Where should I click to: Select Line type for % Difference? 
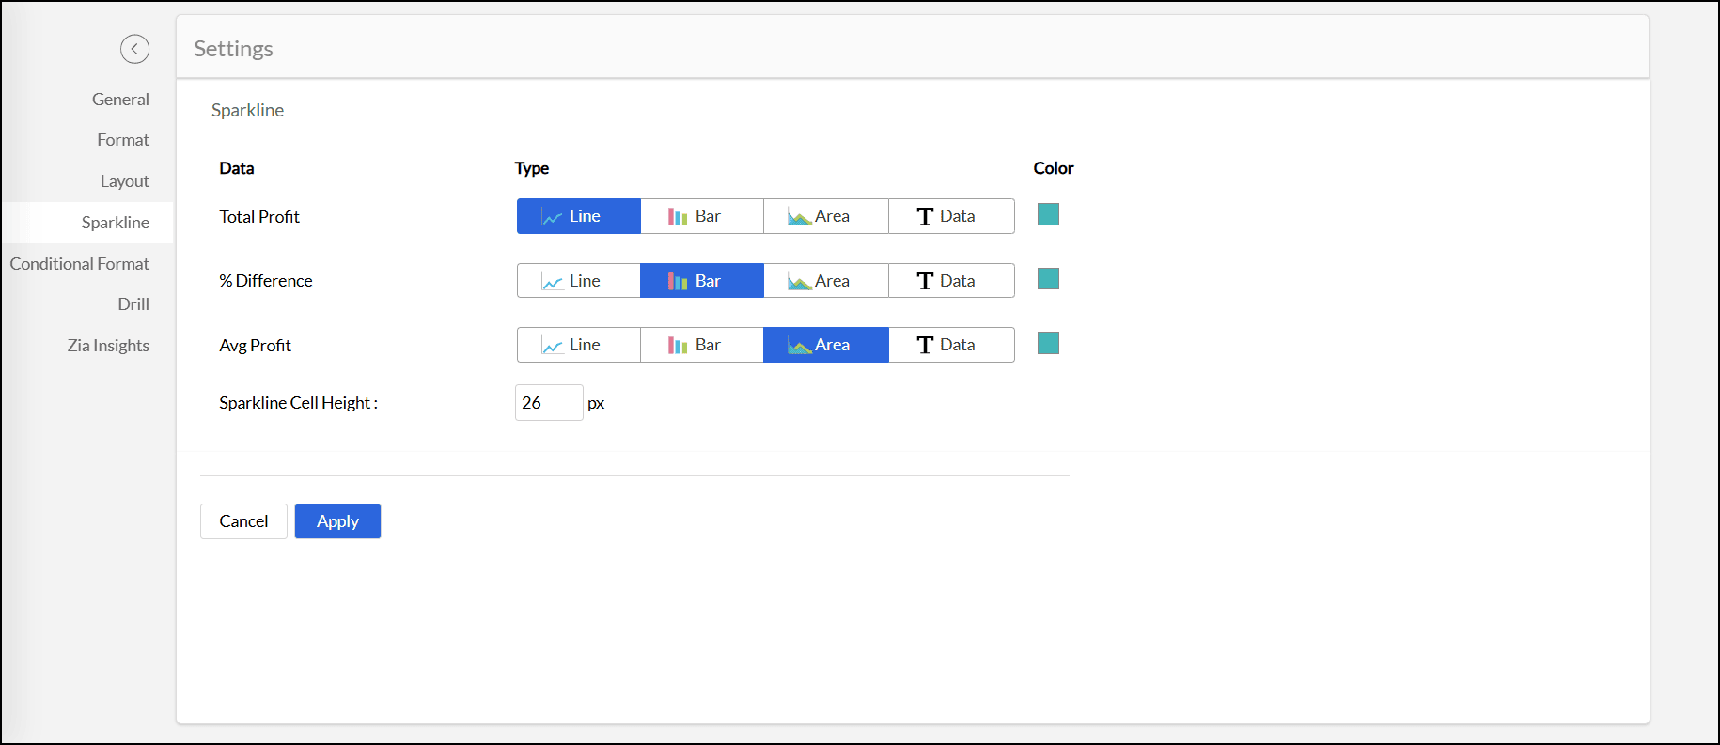pos(578,281)
